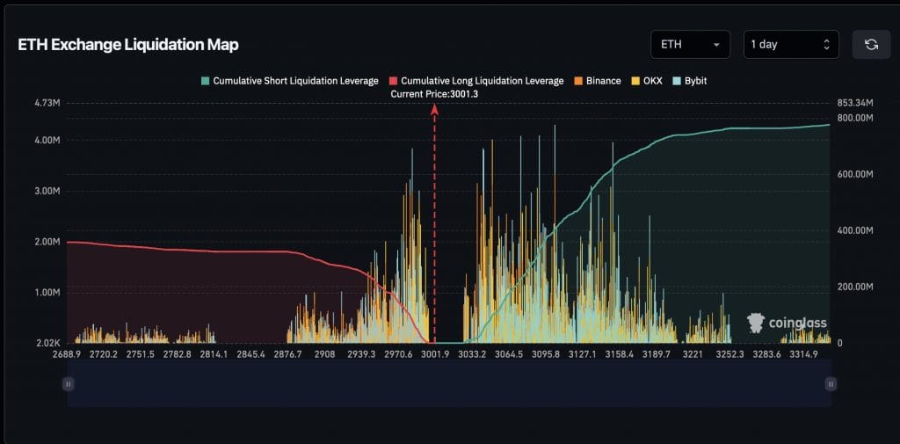The image size is (900, 444).
Task: Click the red long leverage legend swatch
Action: [x=393, y=81]
